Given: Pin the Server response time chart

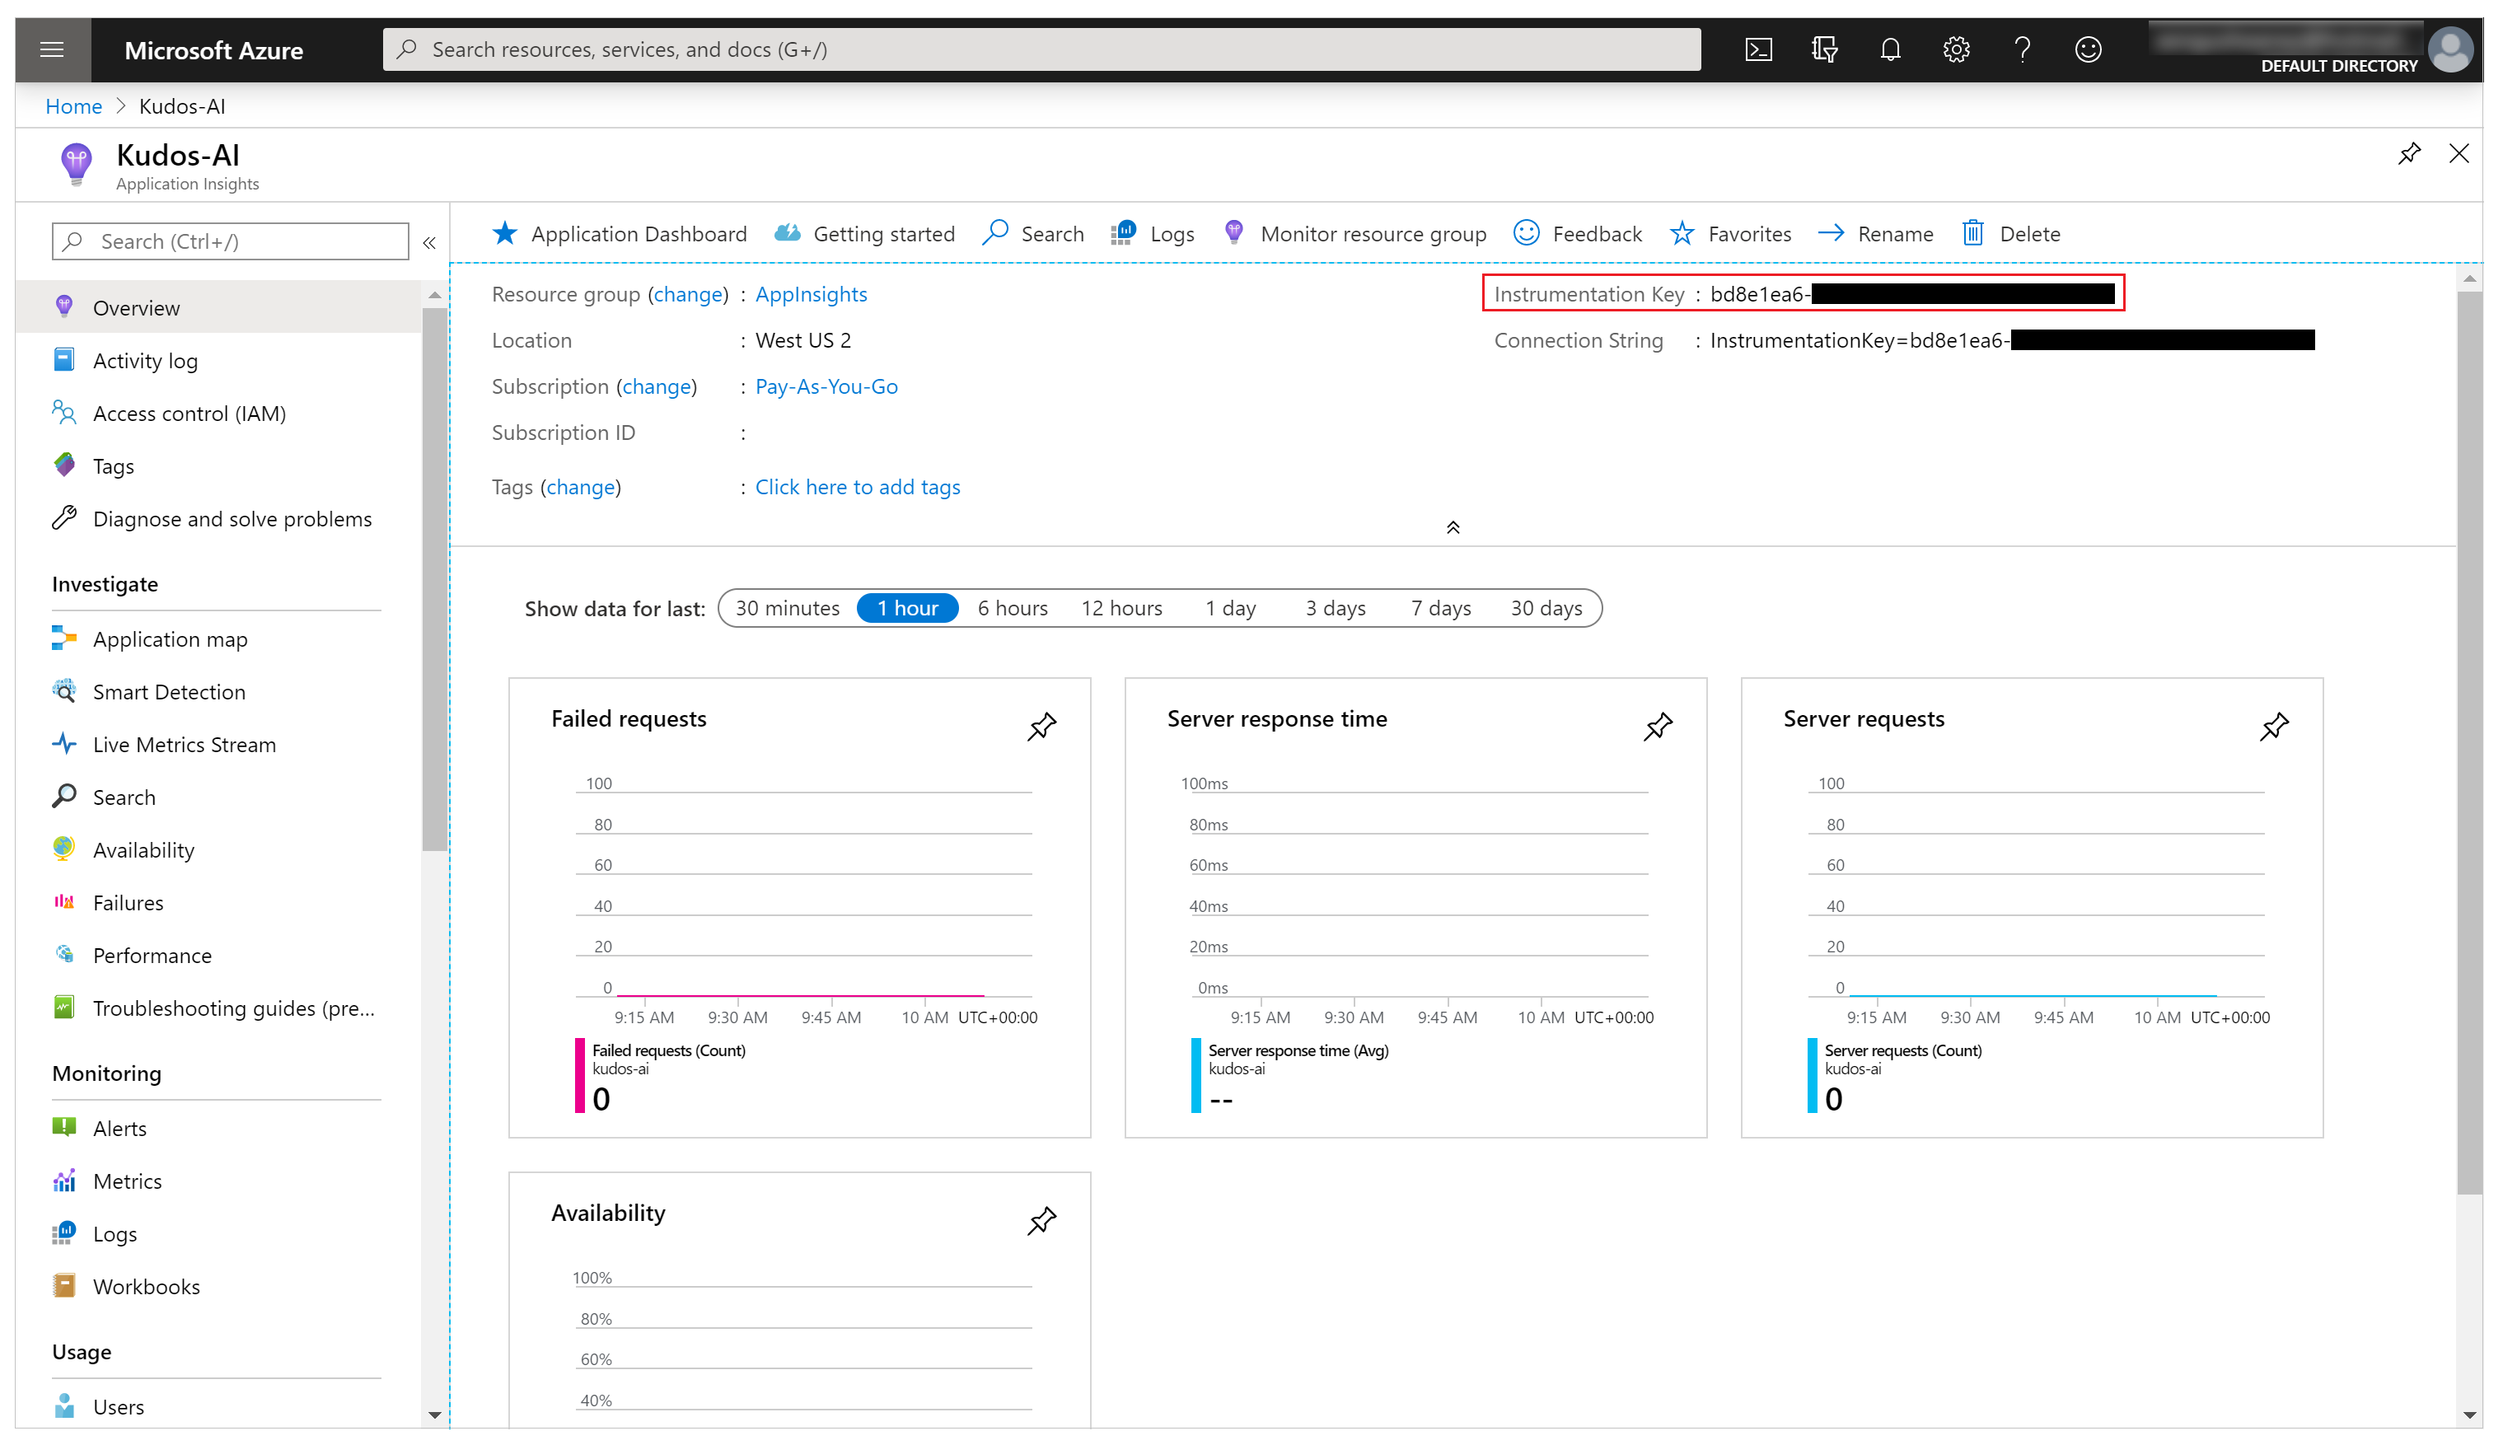Looking at the screenshot, I should [x=1657, y=726].
